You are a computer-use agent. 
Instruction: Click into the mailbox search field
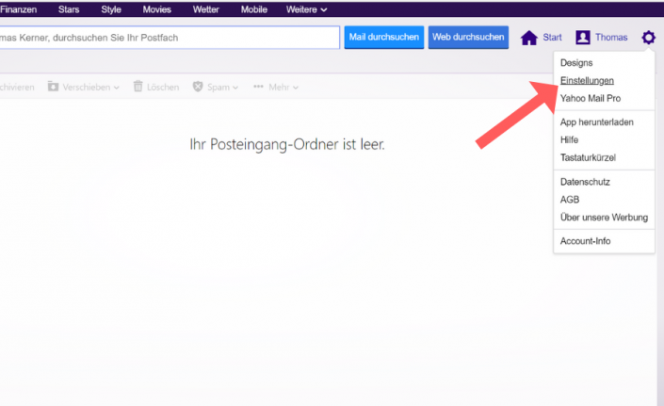click(x=170, y=38)
